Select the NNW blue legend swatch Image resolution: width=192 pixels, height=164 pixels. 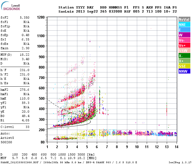[x=184, y=71]
